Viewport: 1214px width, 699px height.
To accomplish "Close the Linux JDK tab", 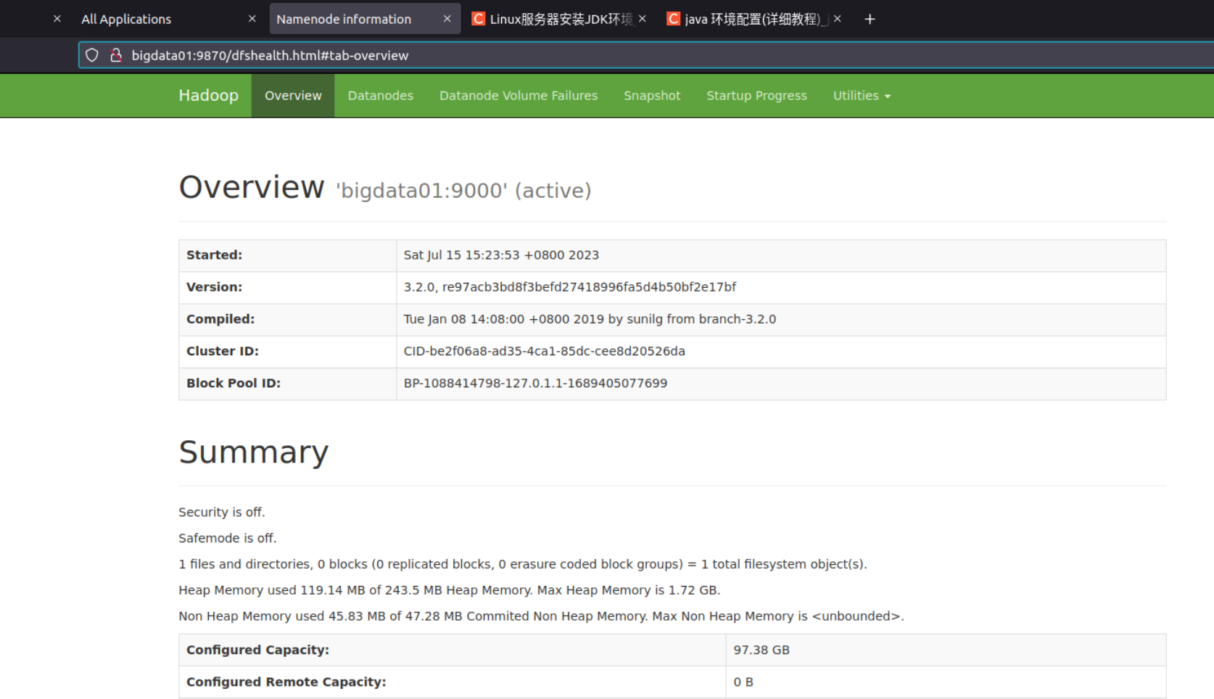I will click(642, 19).
